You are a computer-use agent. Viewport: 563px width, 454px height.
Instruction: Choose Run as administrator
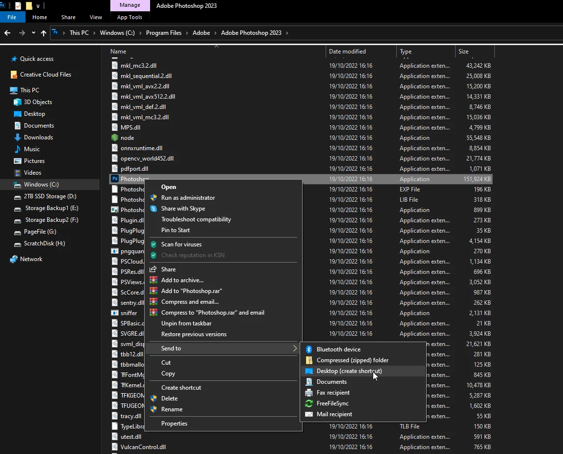click(x=188, y=198)
